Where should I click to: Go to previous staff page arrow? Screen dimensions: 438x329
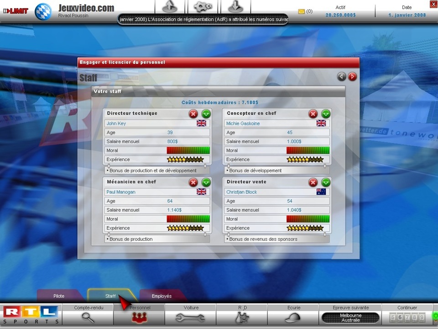[341, 77]
